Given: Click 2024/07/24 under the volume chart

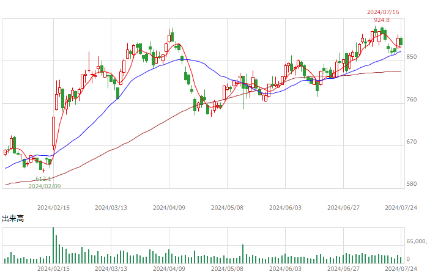Looking at the screenshot, I should click(401, 269).
